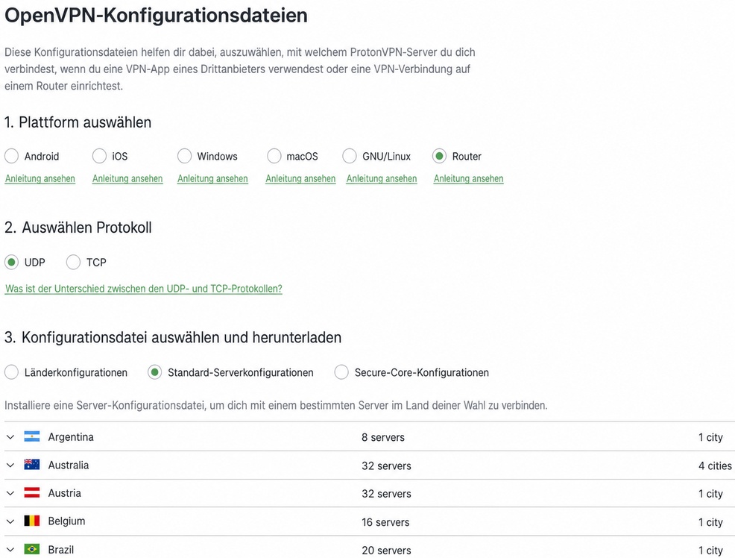Click the Argentina country name
Image resolution: width=735 pixels, height=558 pixels.
(71, 437)
